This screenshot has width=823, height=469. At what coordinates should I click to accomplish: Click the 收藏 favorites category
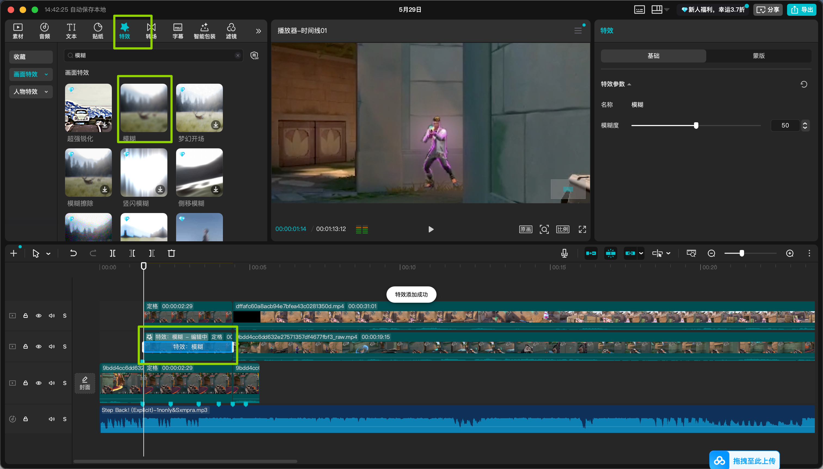click(x=31, y=57)
